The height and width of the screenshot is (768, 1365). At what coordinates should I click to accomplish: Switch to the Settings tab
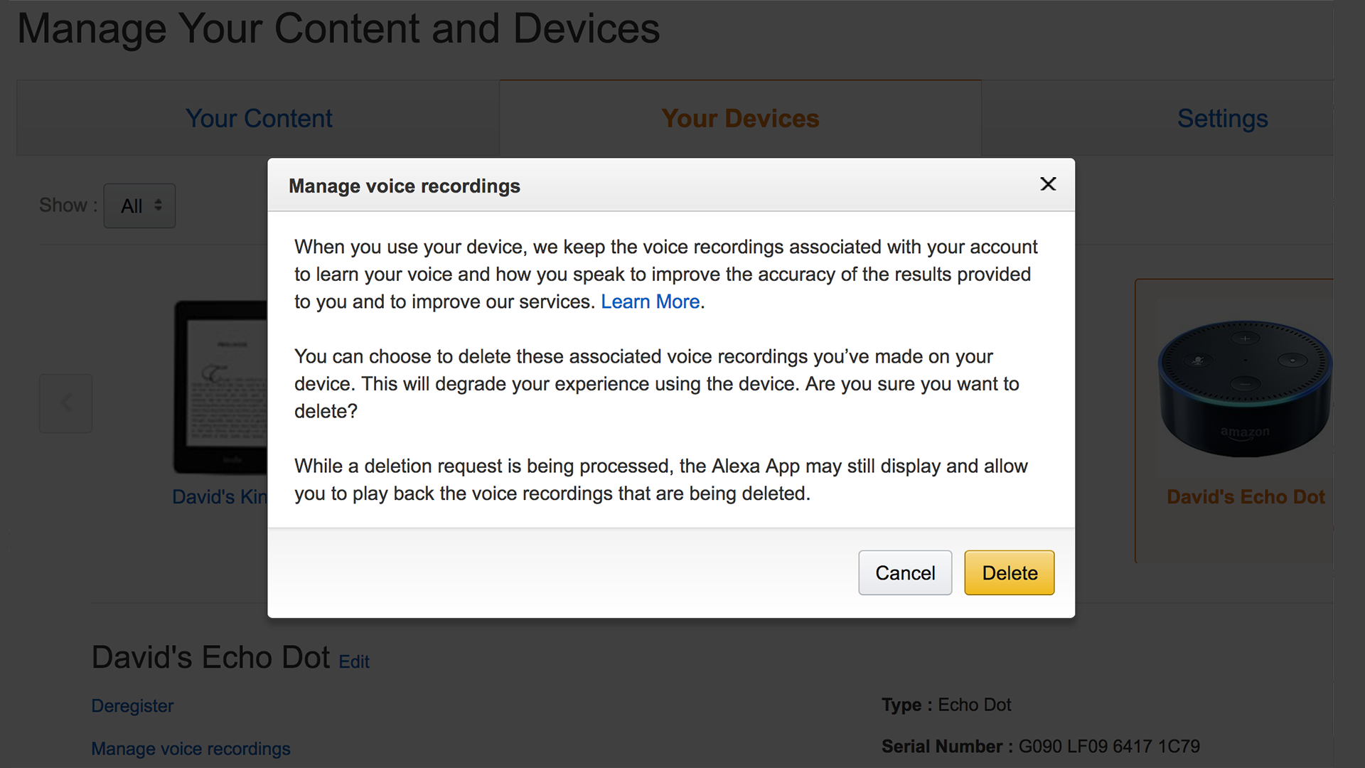(1222, 118)
